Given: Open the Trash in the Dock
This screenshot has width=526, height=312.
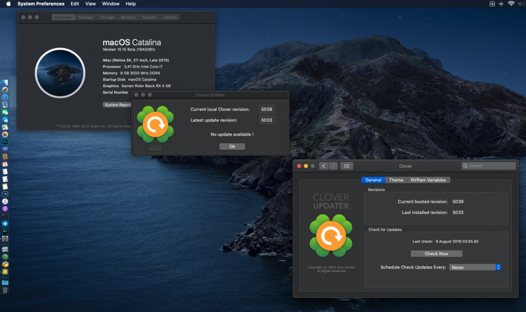Looking at the screenshot, I should pos(5,290).
